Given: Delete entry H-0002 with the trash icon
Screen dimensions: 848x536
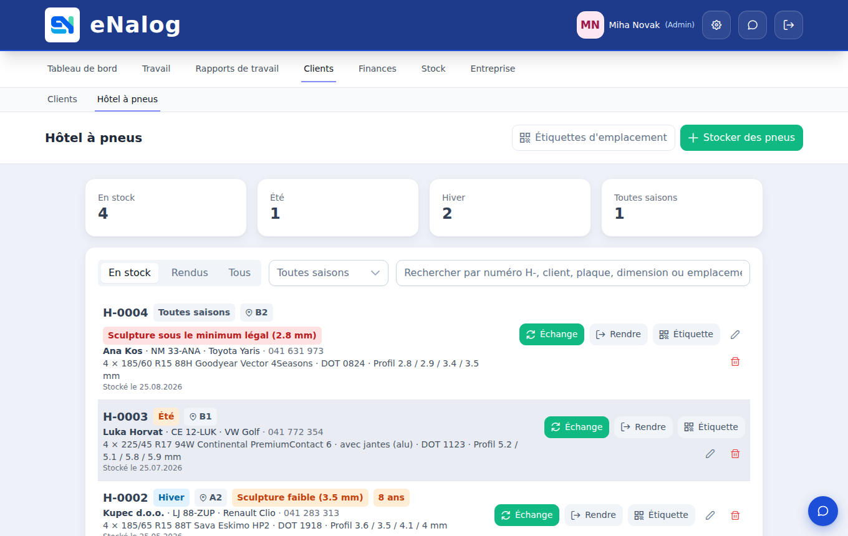Looking at the screenshot, I should [x=735, y=515].
